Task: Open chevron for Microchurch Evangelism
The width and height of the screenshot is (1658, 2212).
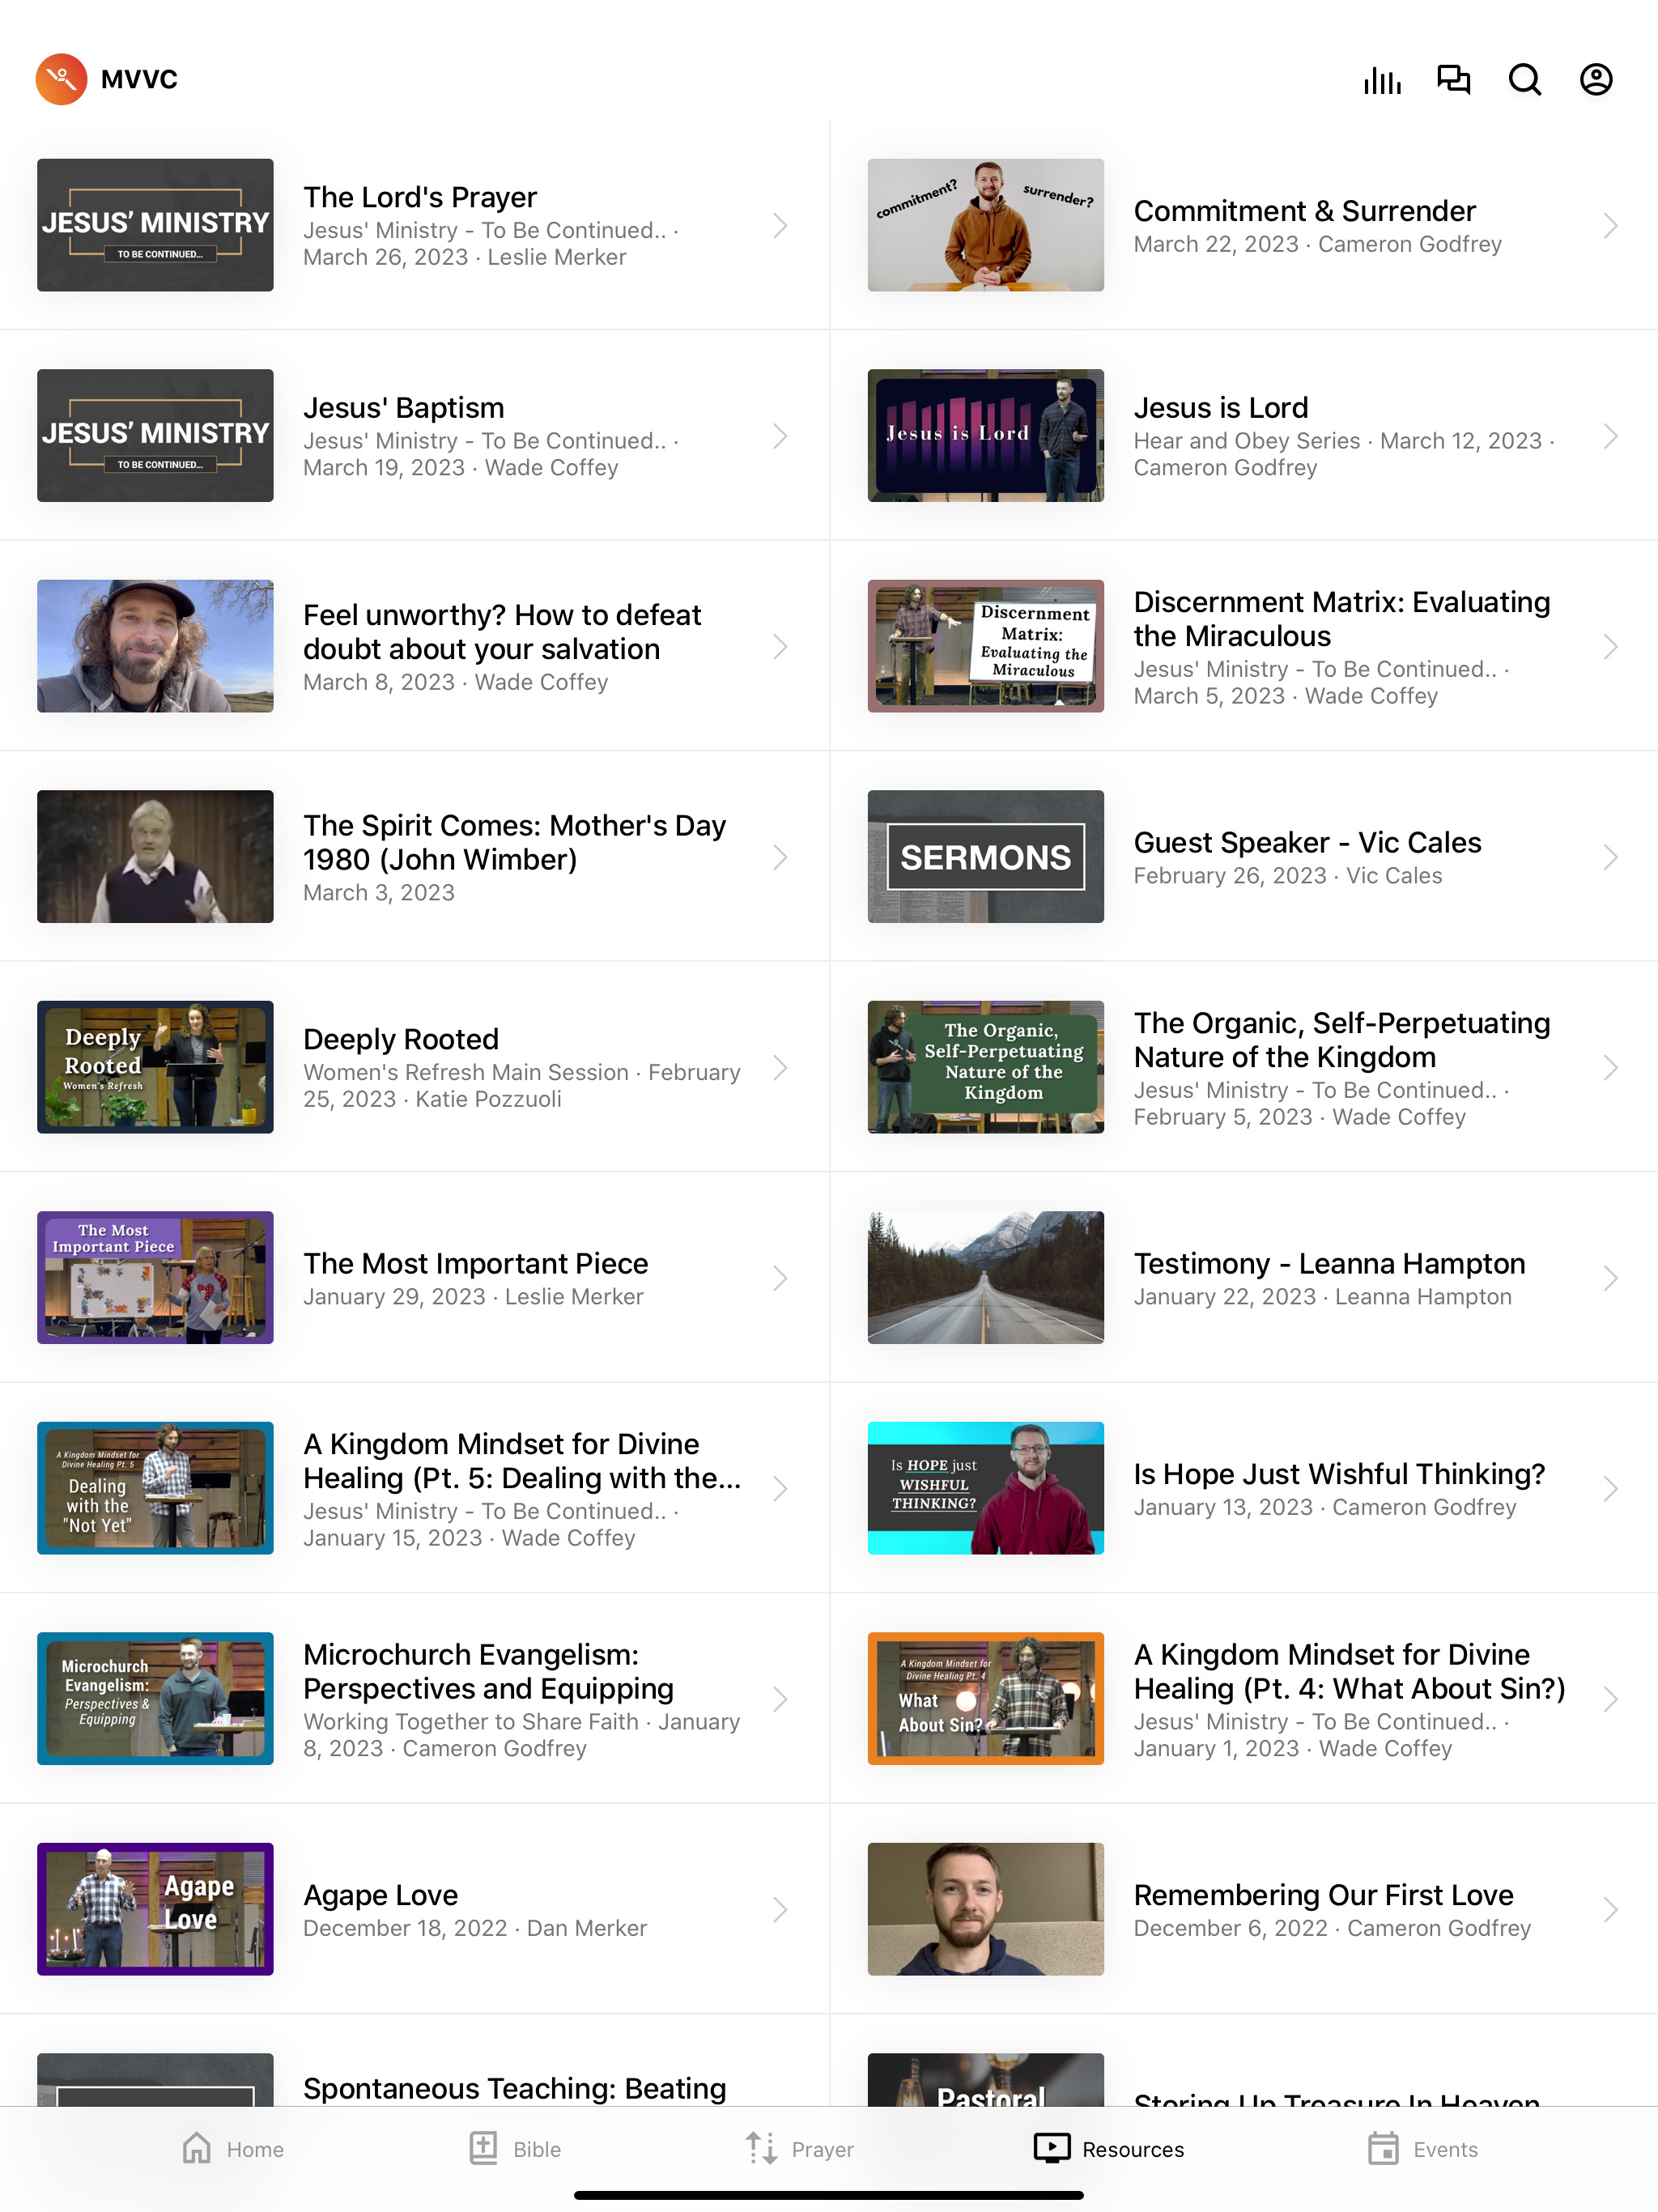Action: click(x=780, y=1699)
